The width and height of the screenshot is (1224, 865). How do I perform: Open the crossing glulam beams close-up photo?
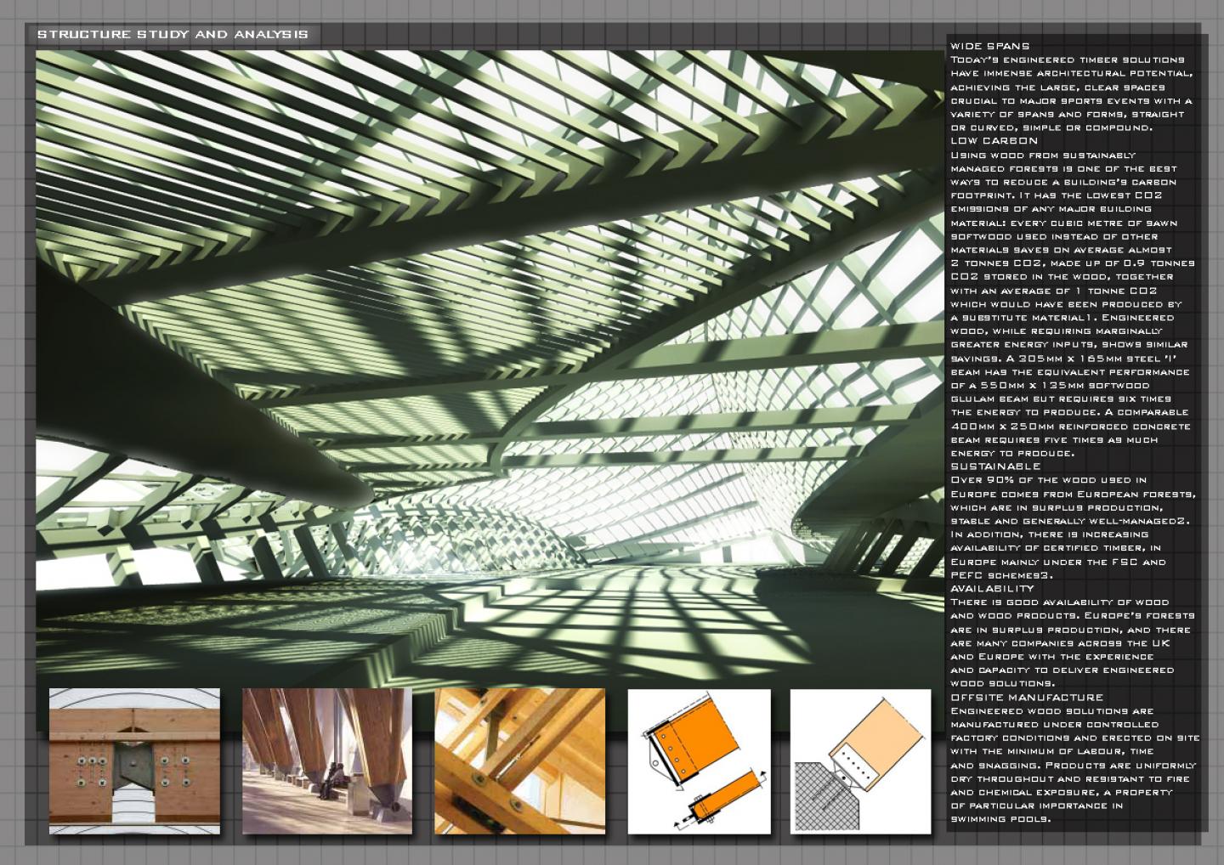tap(520, 760)
